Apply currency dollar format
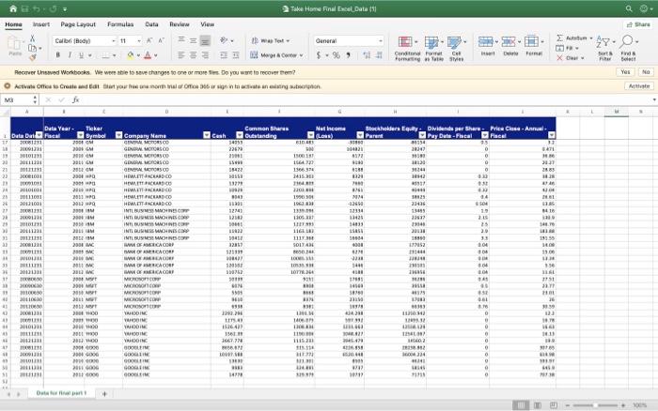This screenshot has height=411, width=658. coord(319,54)
